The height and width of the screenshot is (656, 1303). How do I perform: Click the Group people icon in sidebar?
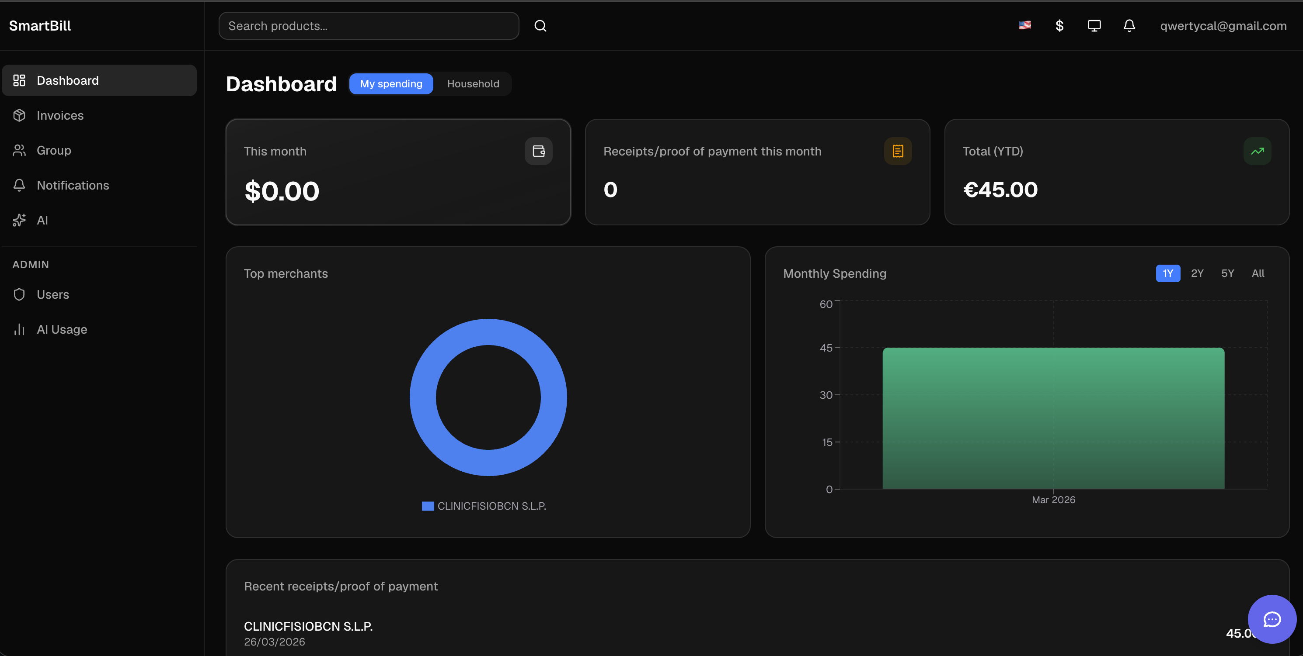(x=19, y=150)
